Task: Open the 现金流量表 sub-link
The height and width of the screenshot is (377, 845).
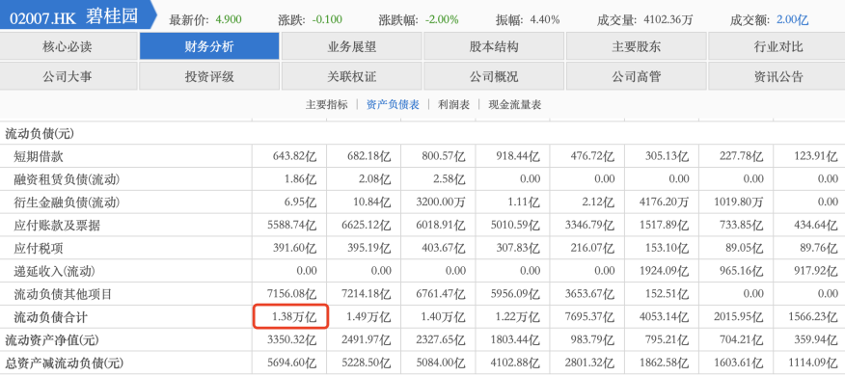Action: (x=515, y=104)
